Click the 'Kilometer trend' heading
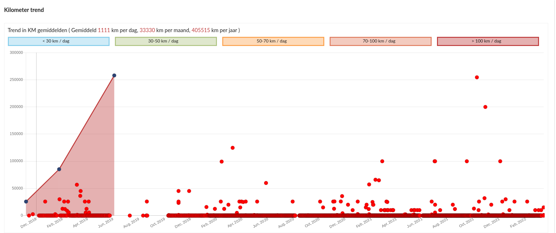Screen dimensions: 556x233 [x=24, y=10]
